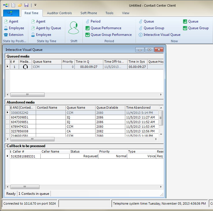Open the Extension state by position monitor

coord(16,35)
